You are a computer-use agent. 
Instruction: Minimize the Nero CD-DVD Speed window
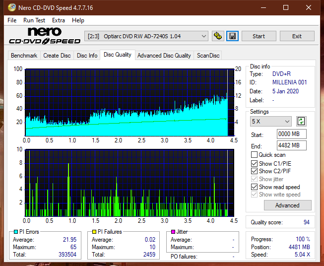pyautogui.click(x=263, y=7)
